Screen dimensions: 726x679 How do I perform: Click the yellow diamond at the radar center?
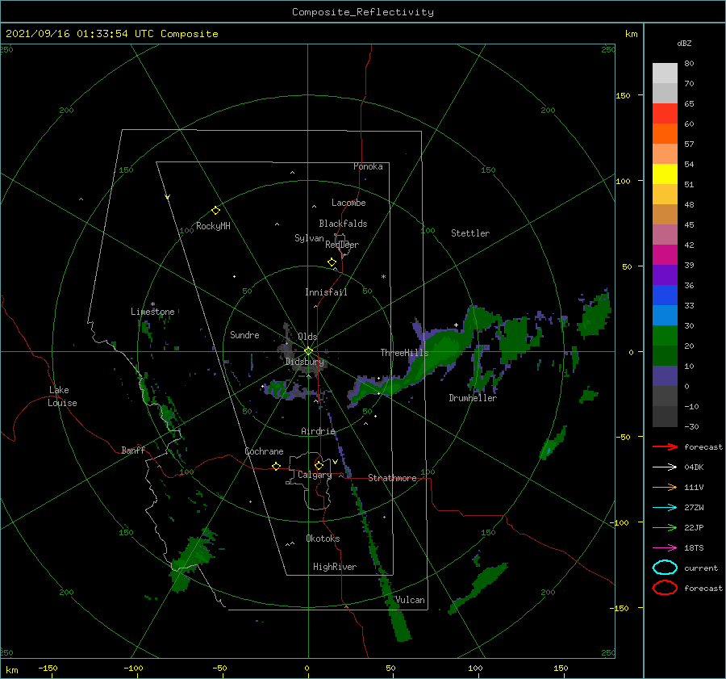point(308,351)
